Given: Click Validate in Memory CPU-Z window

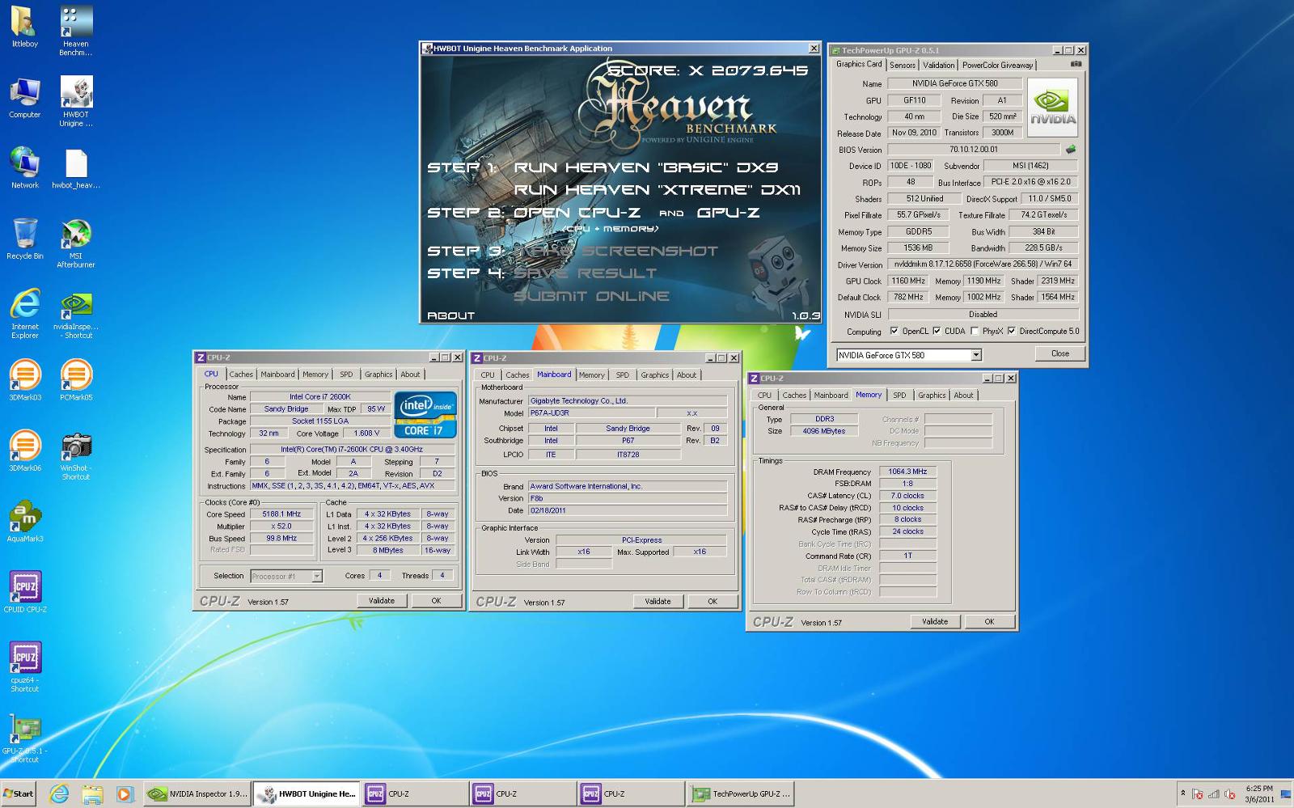Looking at the screenshot, I should pyautogui.click(x=935, y=622).
